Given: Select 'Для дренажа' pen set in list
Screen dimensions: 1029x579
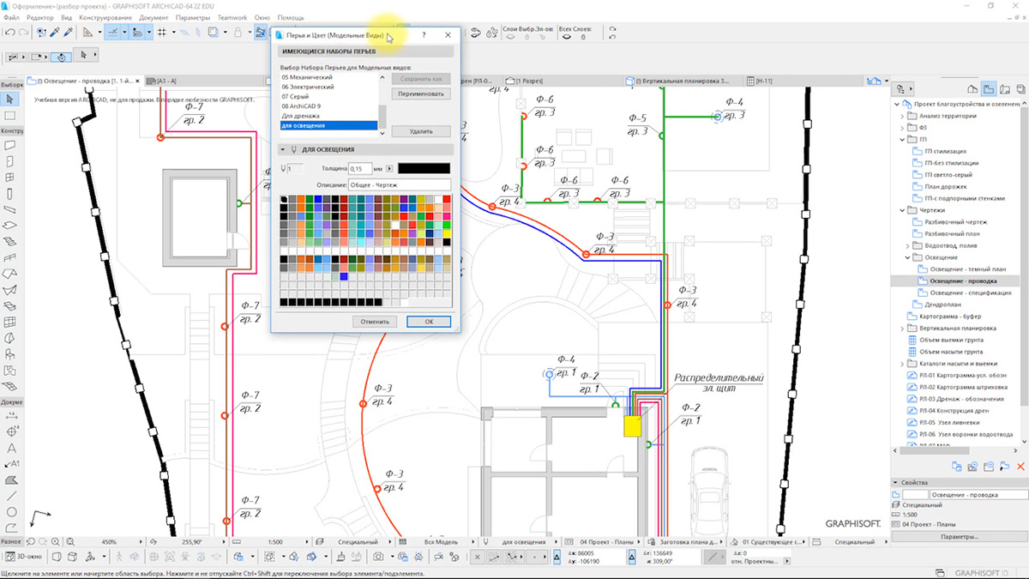Looking at the screenshot, I should [328, 116].
